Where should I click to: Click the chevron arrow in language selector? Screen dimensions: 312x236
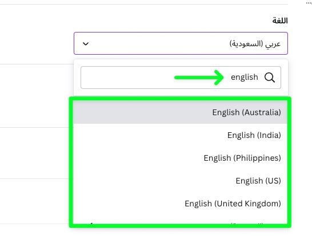coord(86,44)
